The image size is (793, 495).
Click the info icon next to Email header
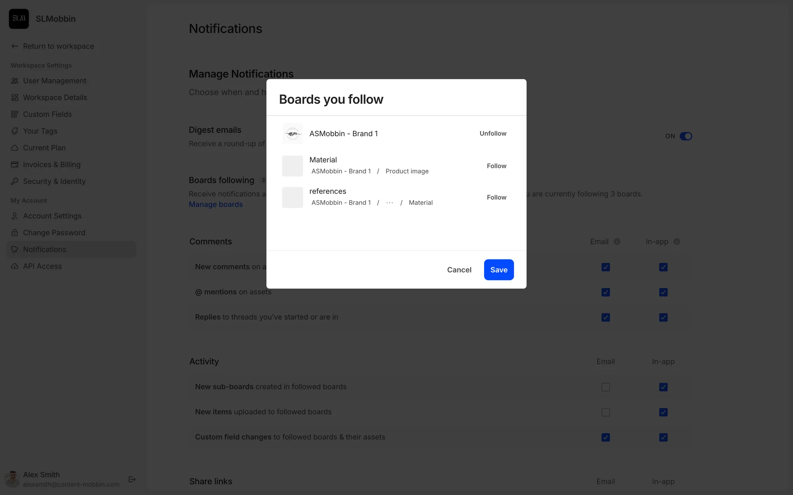pyautogui.click(x=617, y=242)
